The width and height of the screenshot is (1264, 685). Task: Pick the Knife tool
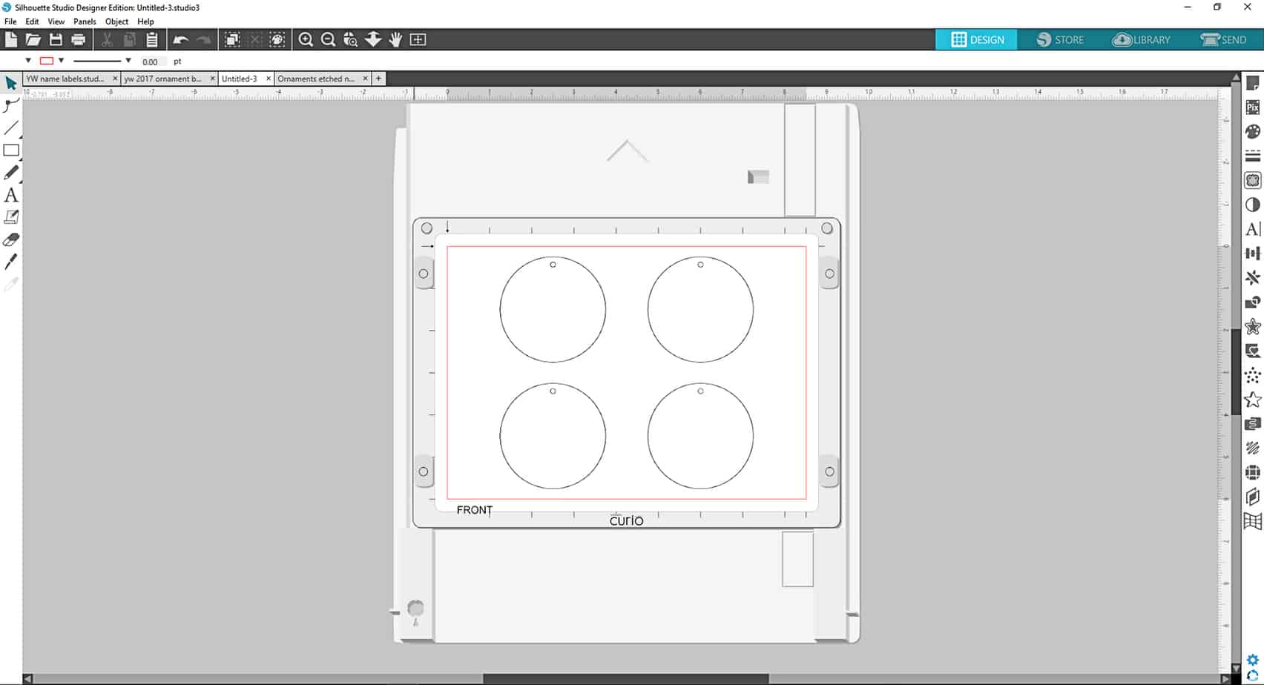tap(11, 262)
